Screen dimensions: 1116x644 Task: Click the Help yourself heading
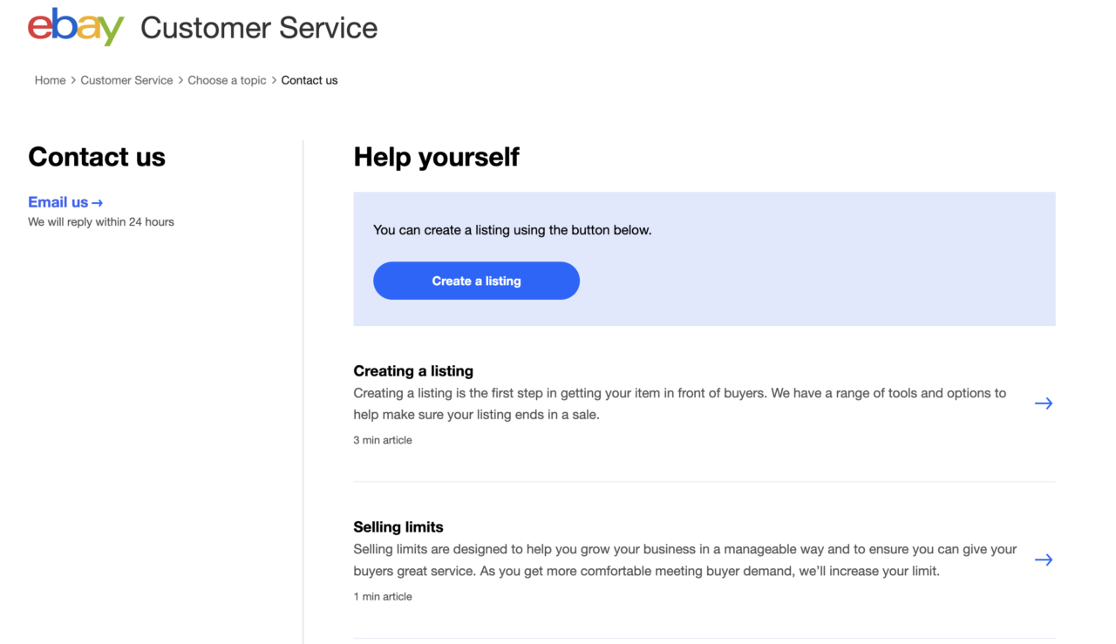click(436, 157)
